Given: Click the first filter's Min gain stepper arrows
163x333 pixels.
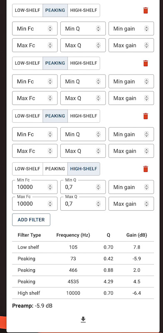Looking at the screenshot, I should click(x=146, y=29).
